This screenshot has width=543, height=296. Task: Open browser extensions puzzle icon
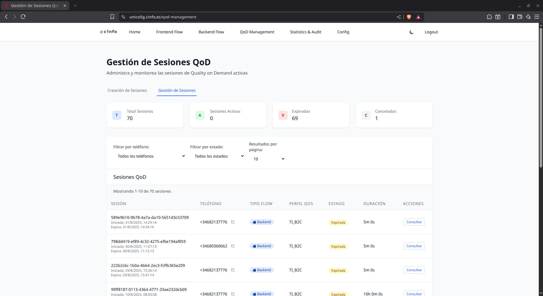[x=489, y=17]
